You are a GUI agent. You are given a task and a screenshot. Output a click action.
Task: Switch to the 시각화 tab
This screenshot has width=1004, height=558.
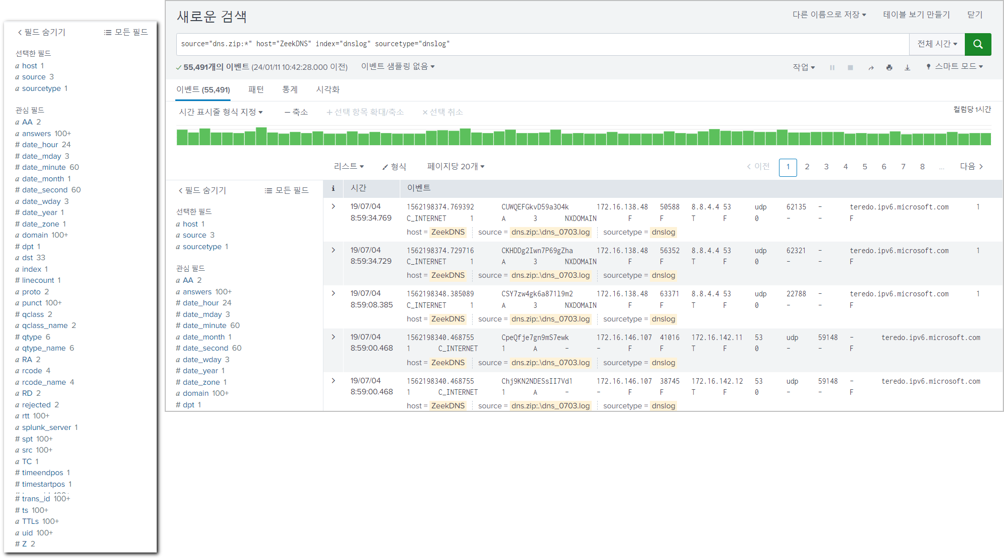[327, 89]
